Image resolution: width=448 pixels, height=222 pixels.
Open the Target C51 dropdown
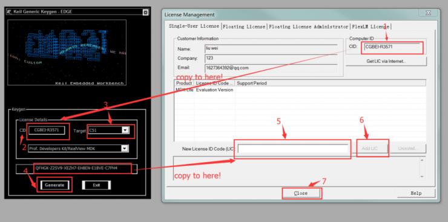click(x=125, y=130)
